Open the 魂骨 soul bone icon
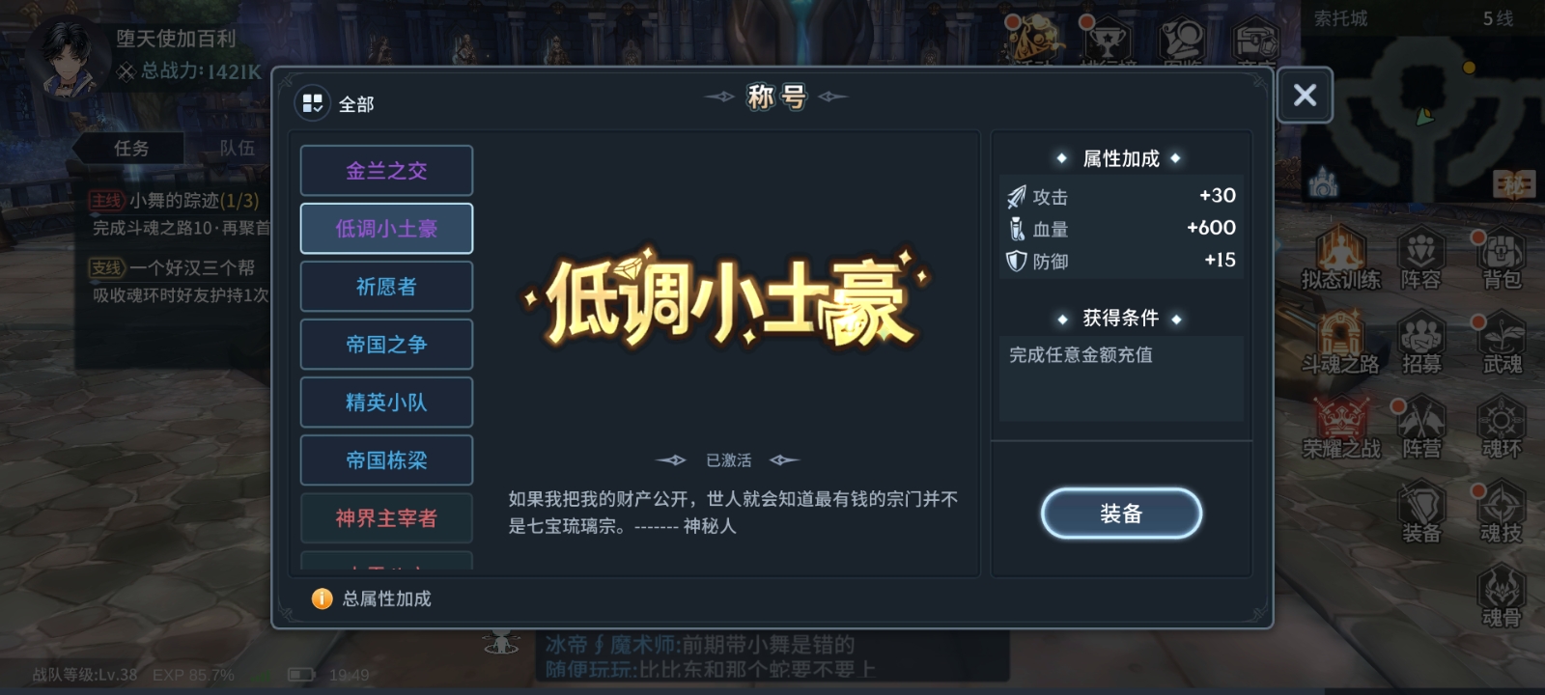This screenshot has height=695, width=1545. (1502, 597)
